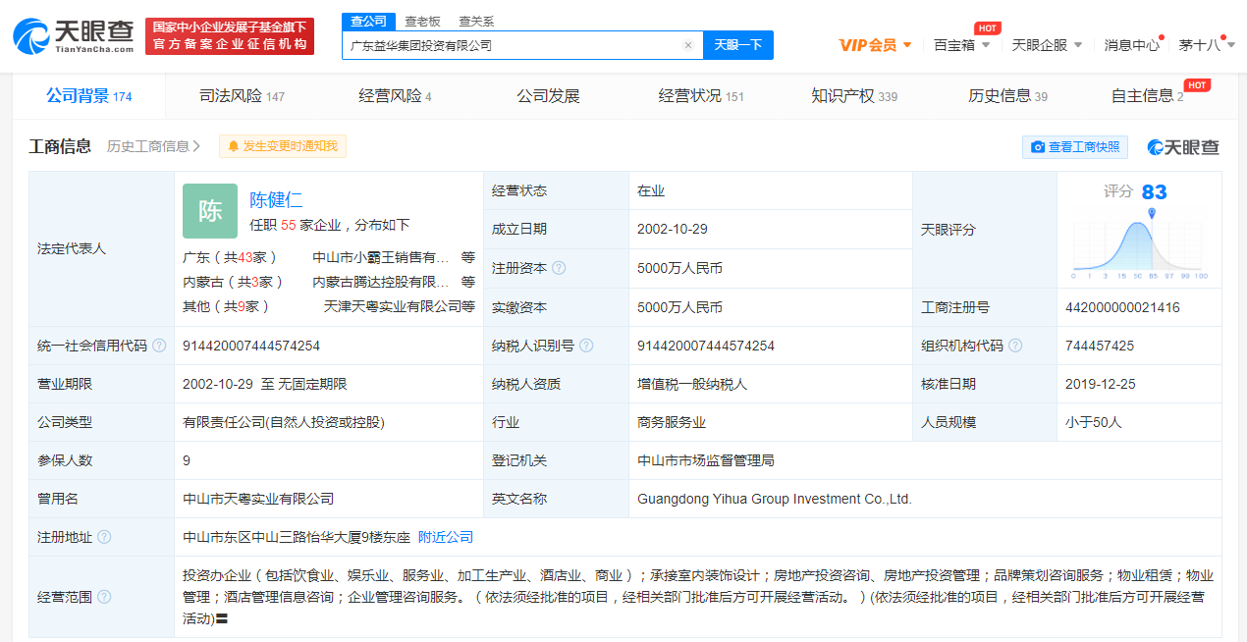Viewport: 1247px width, 642px height.
Task: Open 消息中心 message center
Action: tap(1132, 45)
